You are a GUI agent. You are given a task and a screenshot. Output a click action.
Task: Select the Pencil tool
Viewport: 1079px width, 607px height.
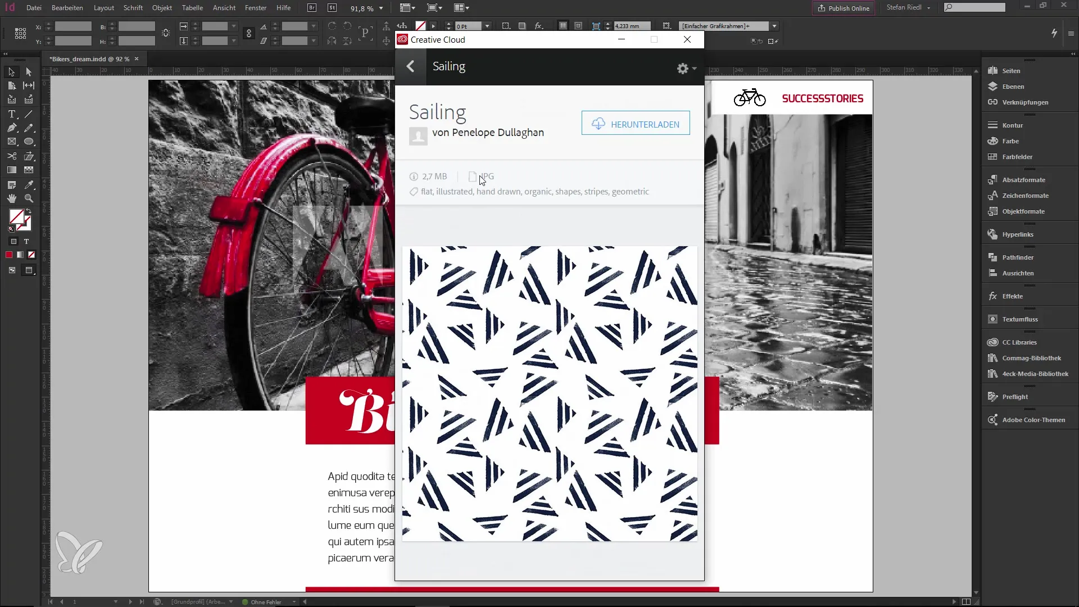point(29,128)
